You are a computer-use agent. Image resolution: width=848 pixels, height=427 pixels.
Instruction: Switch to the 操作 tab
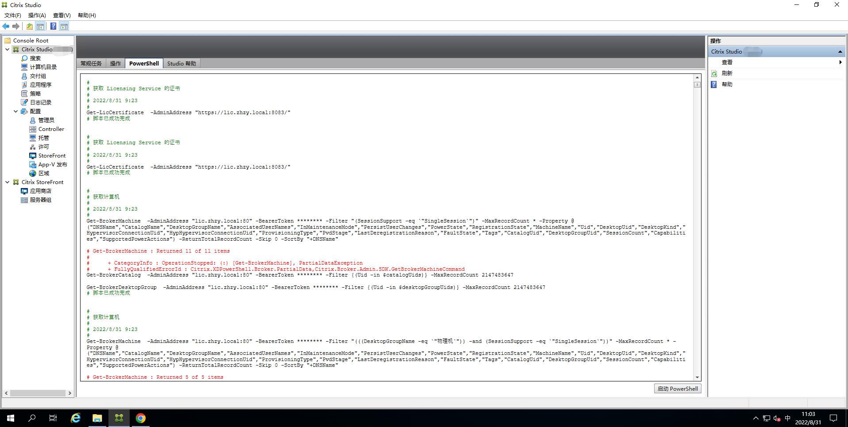coord(116,63)
